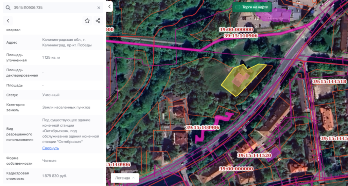Expand the "Легенда" panel

[x=125, y=178]
